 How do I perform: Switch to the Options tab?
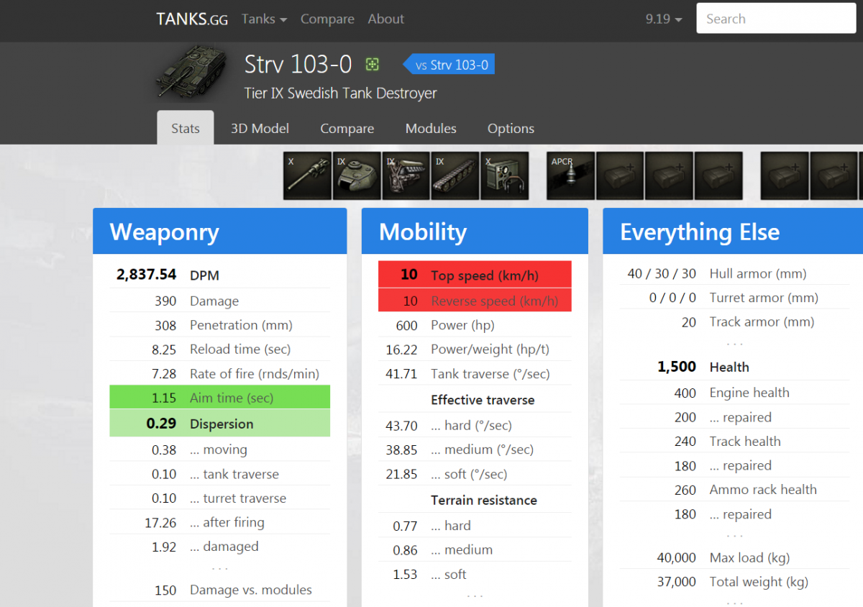pyautogui.click(x=511, y=128)
